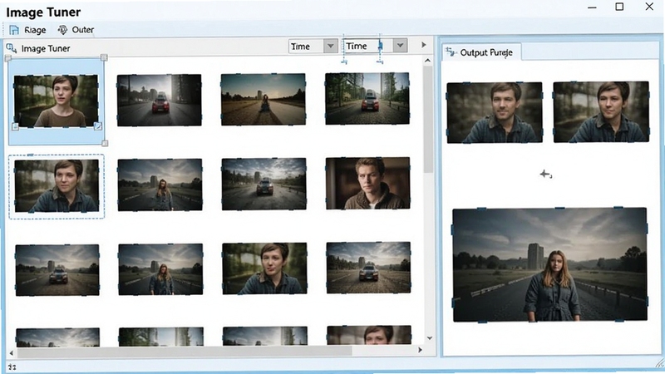Click the horizontal scrollbar thumb below thumbnails
Viewport: 665px width, 374px height.
pyautogui.click(x=184, y=352)
